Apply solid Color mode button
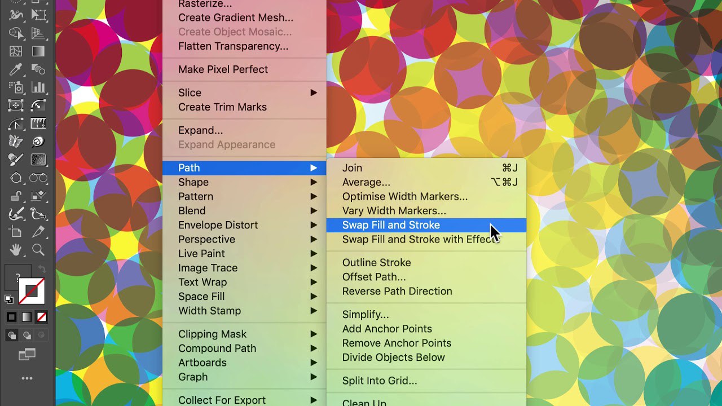The width and height of the screenshot is (722, 406). pyautogui.click(x=11, y=317)
